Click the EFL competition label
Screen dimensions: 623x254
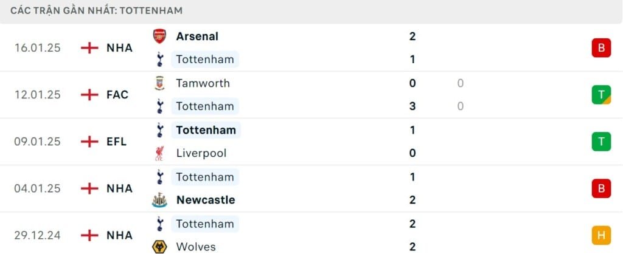tap(116, 142)
